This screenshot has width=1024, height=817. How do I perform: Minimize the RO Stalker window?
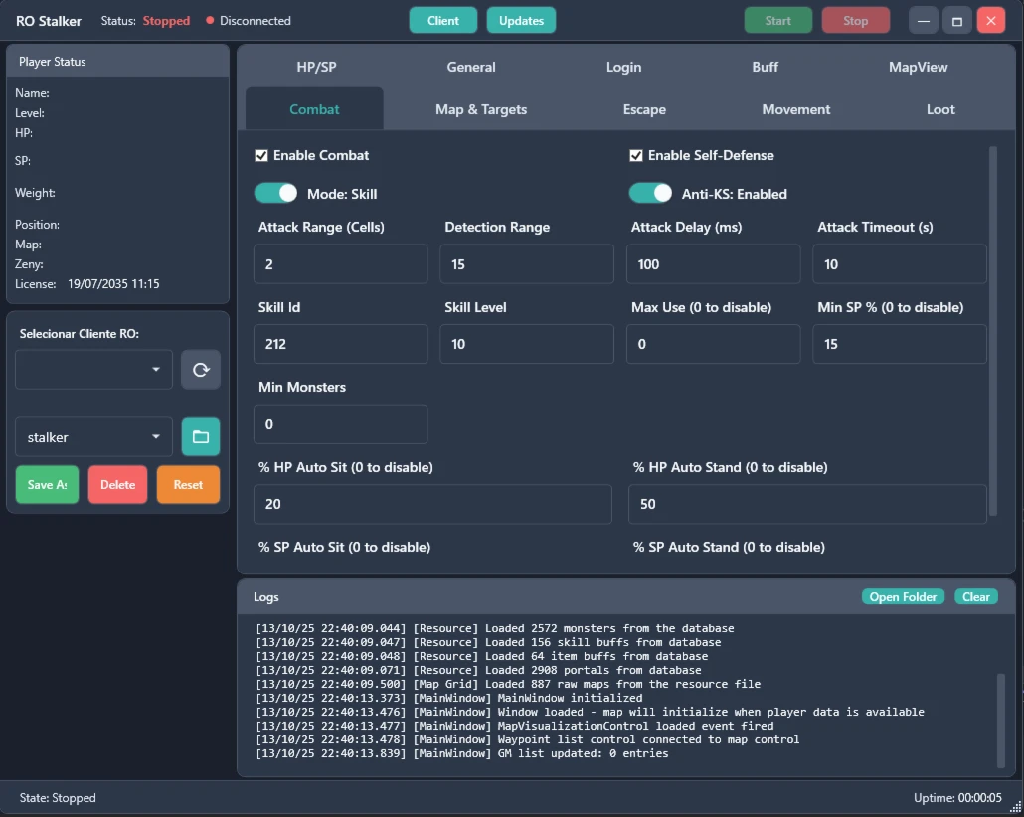(925, 21)
